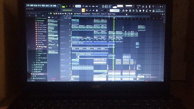Select the Orient Bell sample
Screen dimensions: 194x109
(41, 44)
